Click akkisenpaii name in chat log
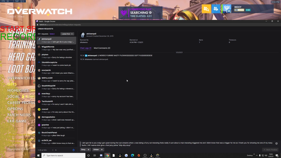281x158 pixels. click(x=92, y=56)
